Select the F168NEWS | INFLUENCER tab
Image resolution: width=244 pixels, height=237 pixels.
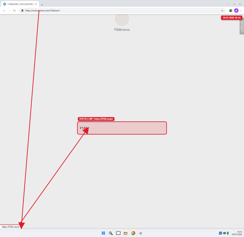[x=20, y=4]
